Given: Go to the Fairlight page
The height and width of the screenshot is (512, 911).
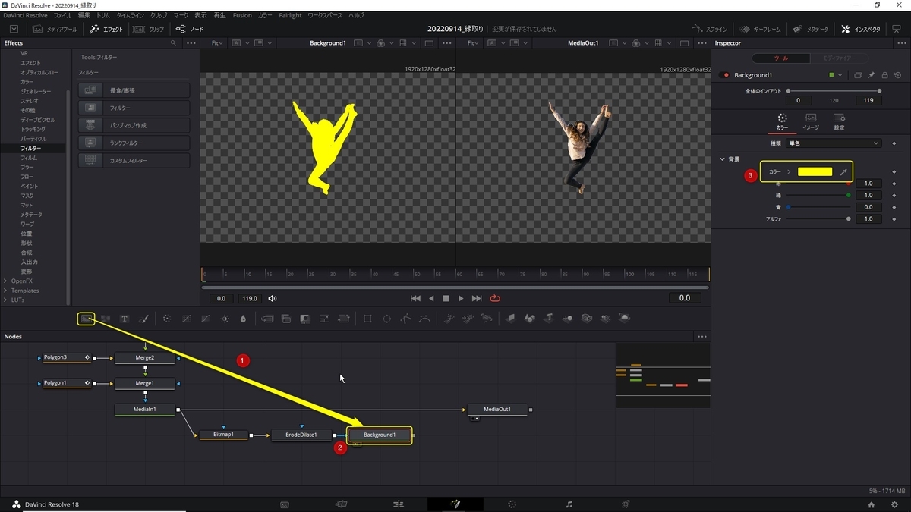Looking at the screenshot, I should pyautogui.click(x=569, y=504).
